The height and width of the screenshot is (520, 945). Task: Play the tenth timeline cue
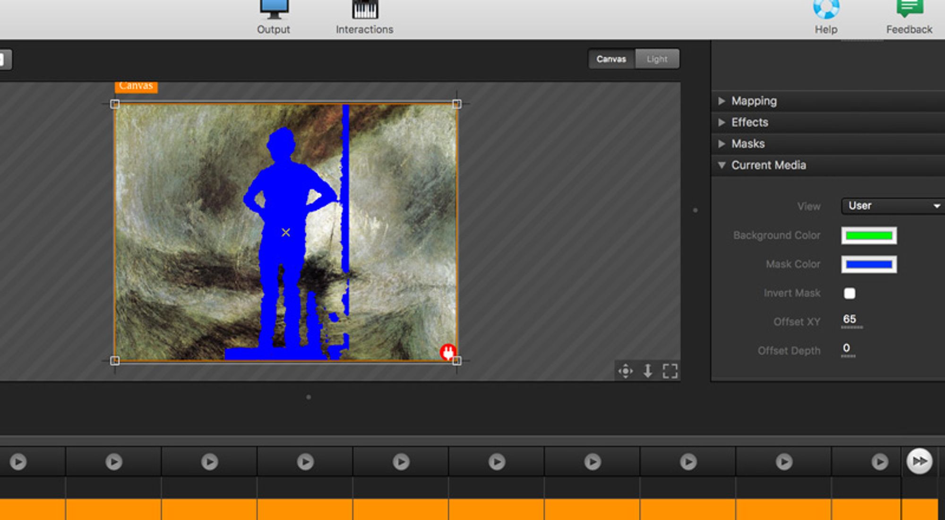click(880, 461)
